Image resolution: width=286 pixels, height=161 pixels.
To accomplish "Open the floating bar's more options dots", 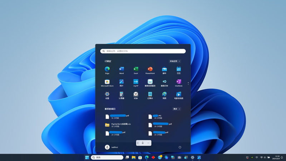I will 148,143.
